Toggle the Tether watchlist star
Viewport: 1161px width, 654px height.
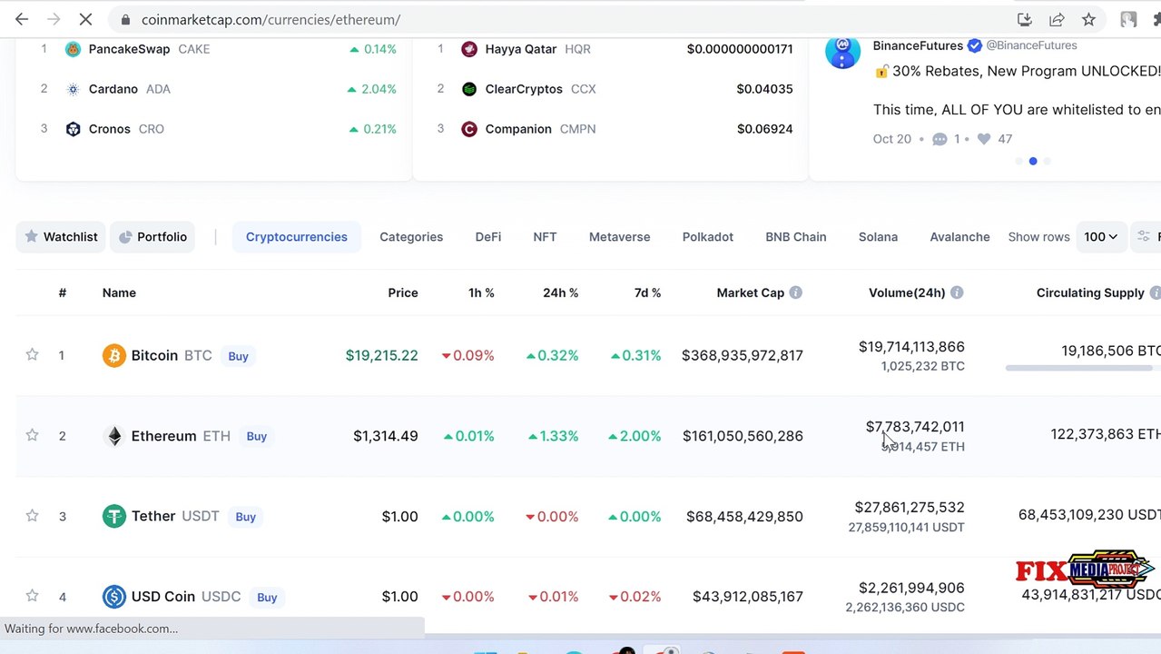click(32, 516)
